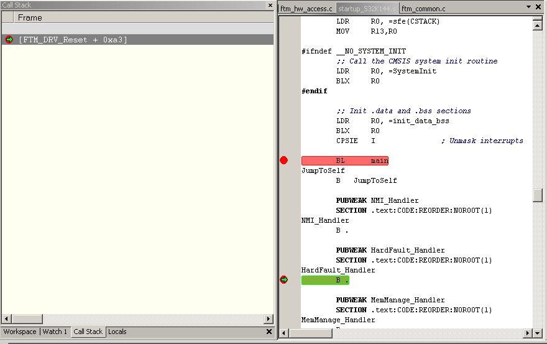Select the FTM_DRV_Reset + 0xa3 call stack frame
Viewport: 547px width, 344px height.
(137, 39)
